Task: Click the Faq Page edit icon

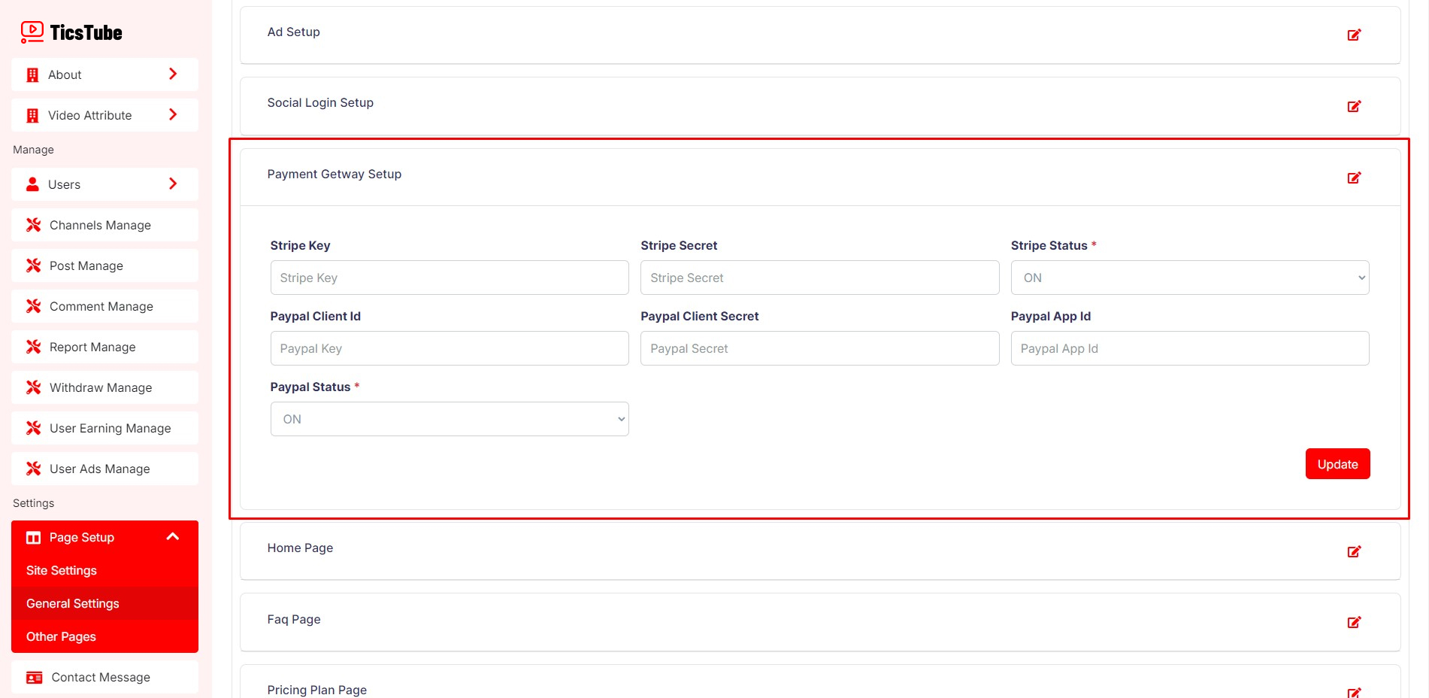Action: [x=1354, y=622]
